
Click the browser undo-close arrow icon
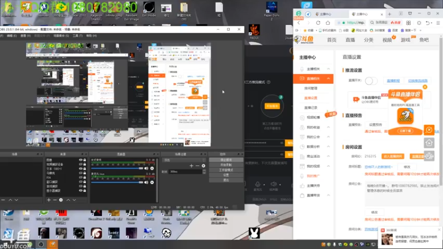428,23
